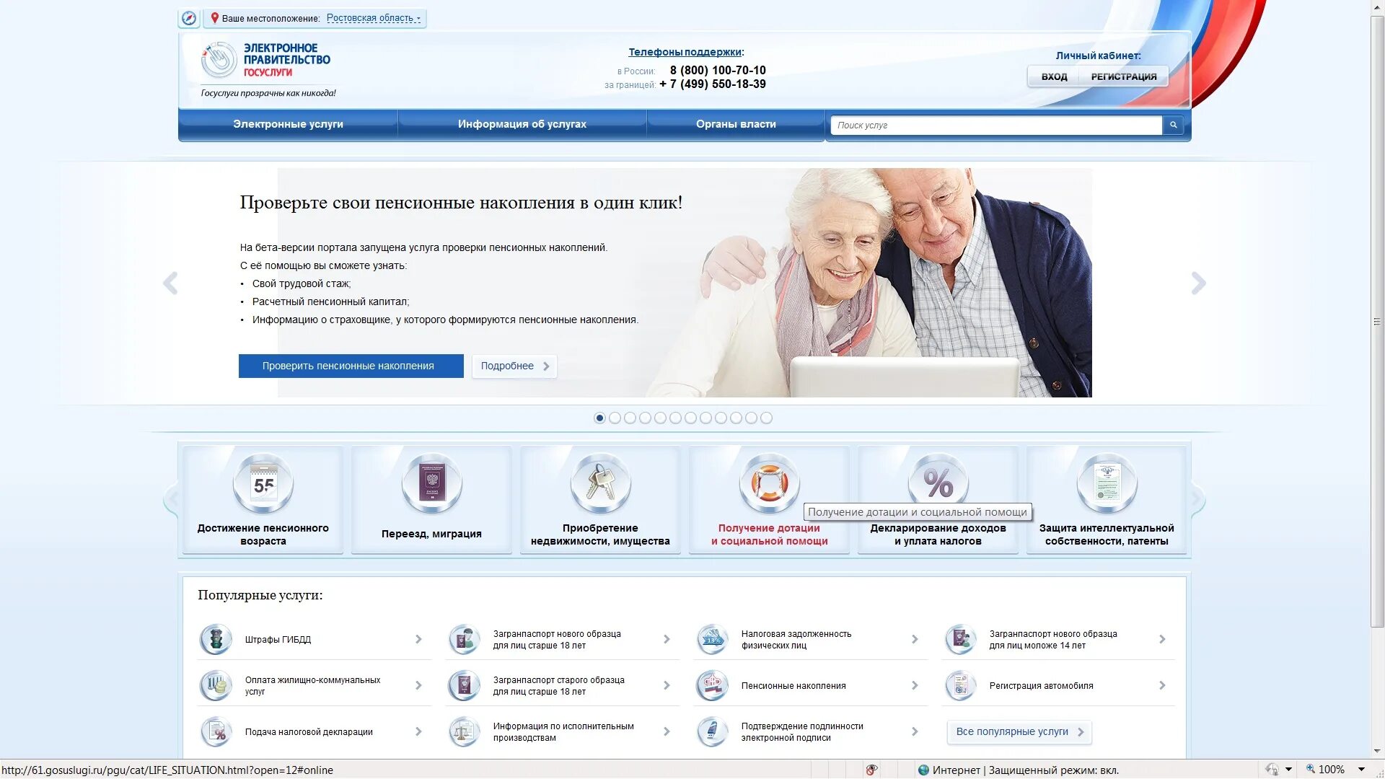Open the pension age calendar icon
The image size is (1385, 779).
tap(263, 484)
